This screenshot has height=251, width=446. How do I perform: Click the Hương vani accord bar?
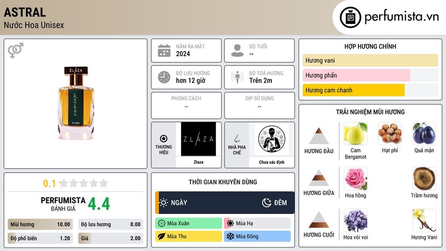click(x=370, y=60)
